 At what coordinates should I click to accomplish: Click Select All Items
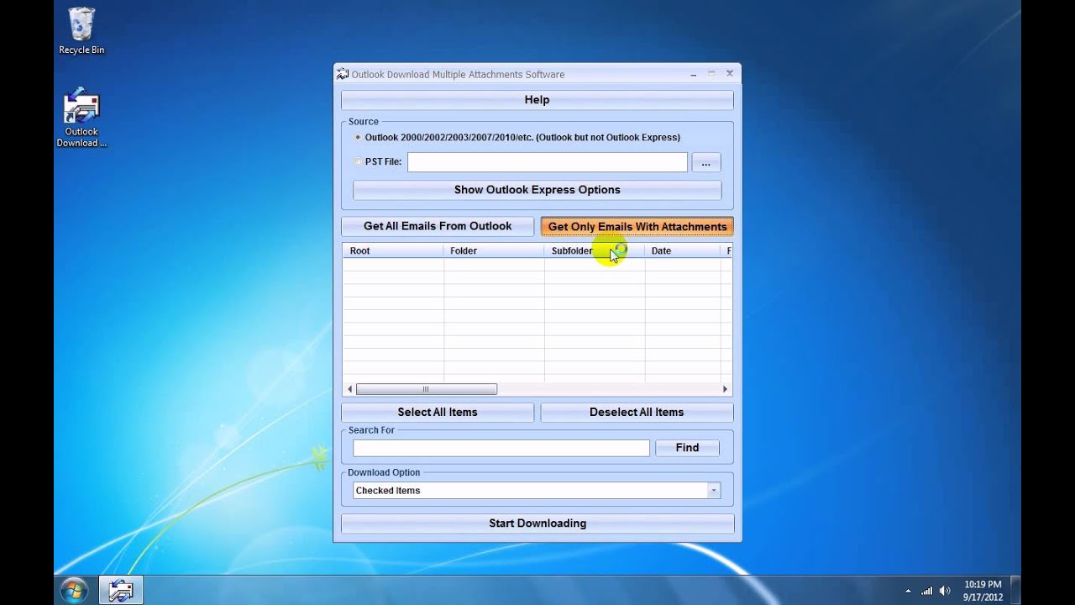coord(438,413)
